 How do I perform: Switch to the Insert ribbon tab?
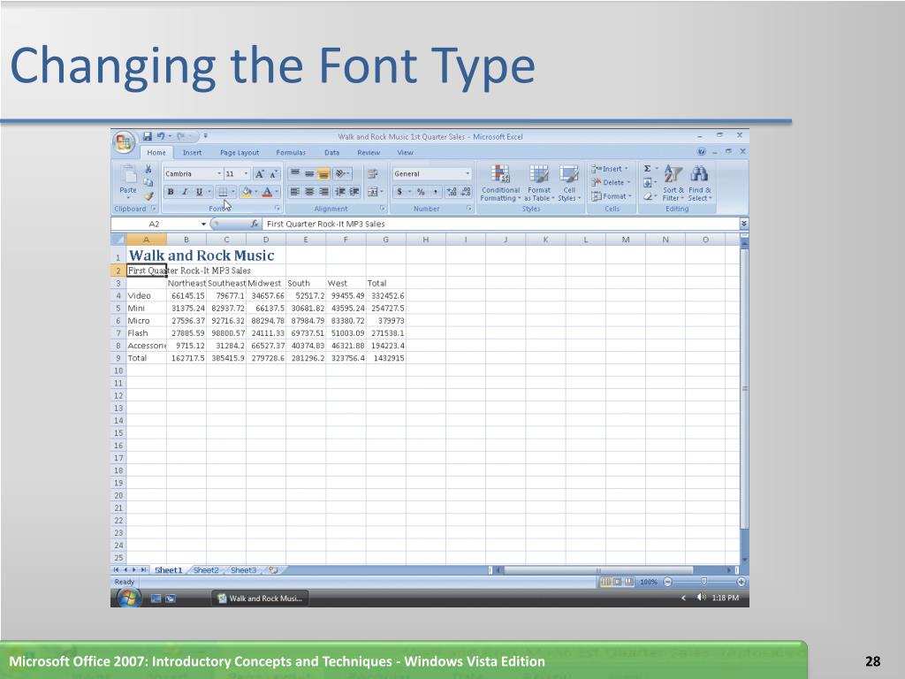coord(192,152)
